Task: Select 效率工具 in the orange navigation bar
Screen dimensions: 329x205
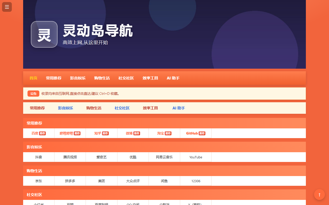Action: [x=150, y=78]
